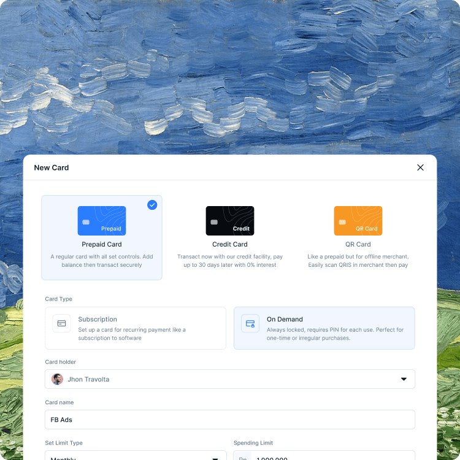Click the blue checkmark badge on Prepaid Card
The width and height of the screenshot is (460, 460).
coord(152,205)
